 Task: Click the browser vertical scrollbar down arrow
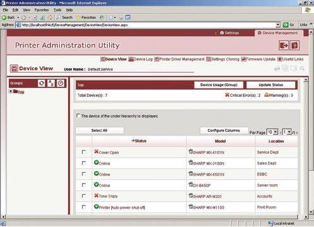311,213
